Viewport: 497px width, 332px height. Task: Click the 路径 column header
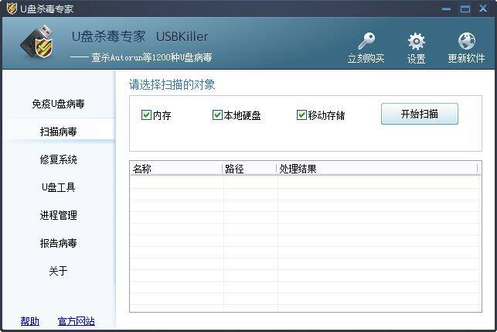[250, 169]
